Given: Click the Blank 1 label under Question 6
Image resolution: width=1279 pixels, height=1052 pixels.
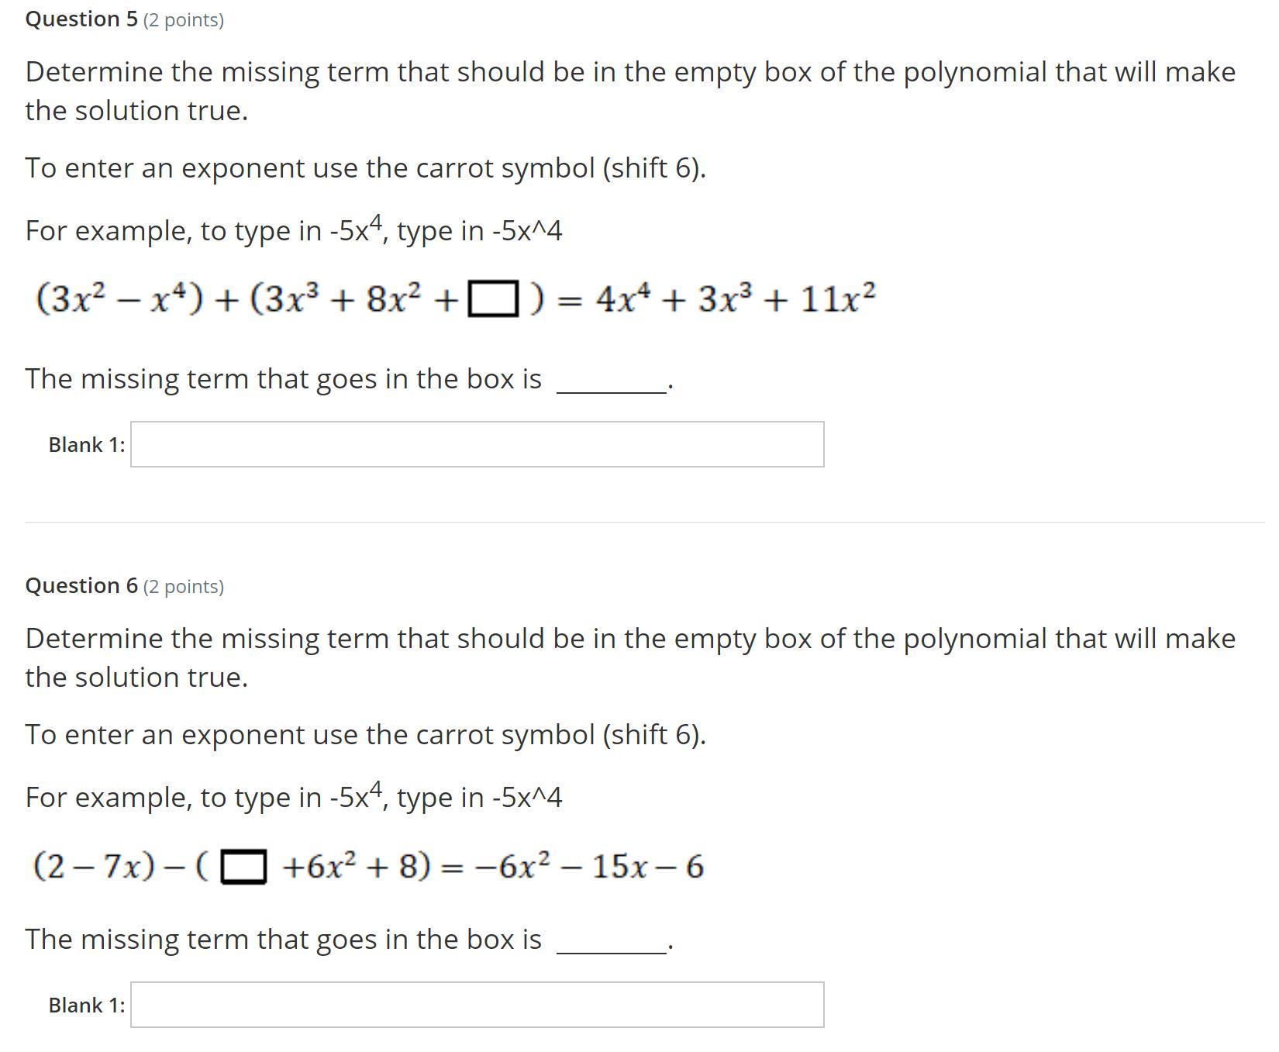Looking at the screenshot, I should coord(86,1005).
